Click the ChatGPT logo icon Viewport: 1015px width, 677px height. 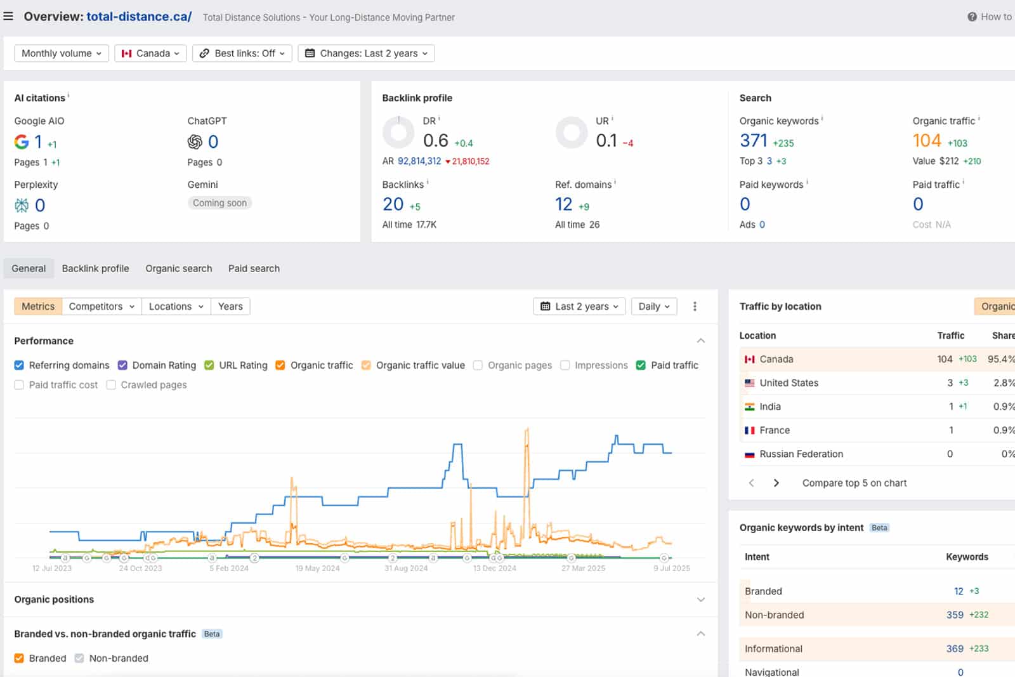pos(195,141)
